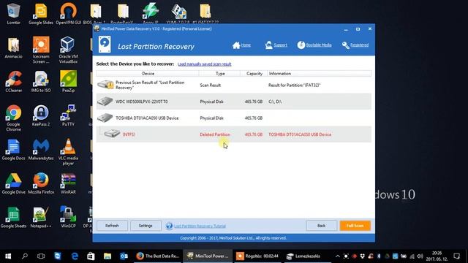Launch Mozilla Firefox from desktop

pos(41,183)
